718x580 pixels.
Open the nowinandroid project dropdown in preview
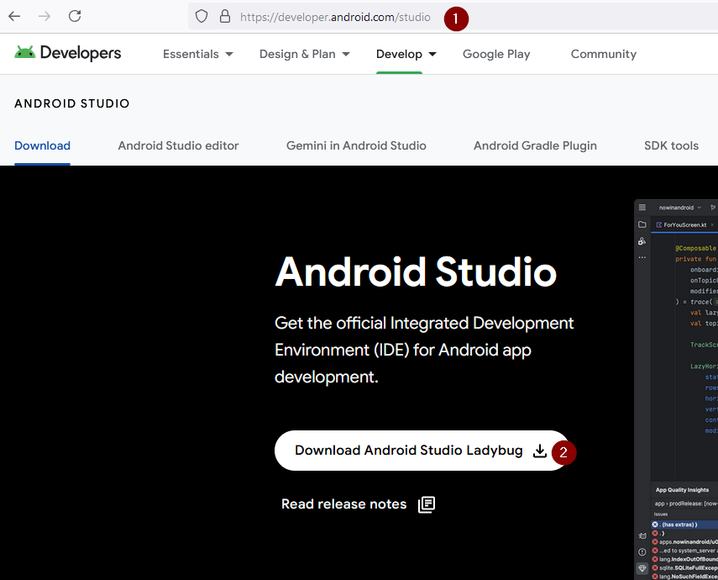tap(680, 208)
